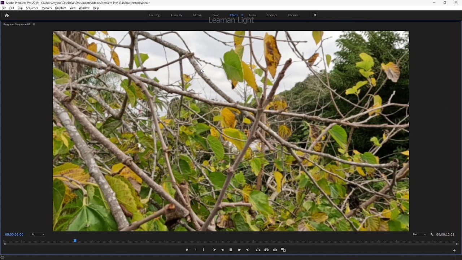The image size is (462, 260).
Task: Click the Mark In bracket icon
Action: click(196, 250)
